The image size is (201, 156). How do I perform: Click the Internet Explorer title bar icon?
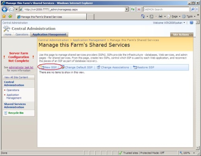pos(3,3)
